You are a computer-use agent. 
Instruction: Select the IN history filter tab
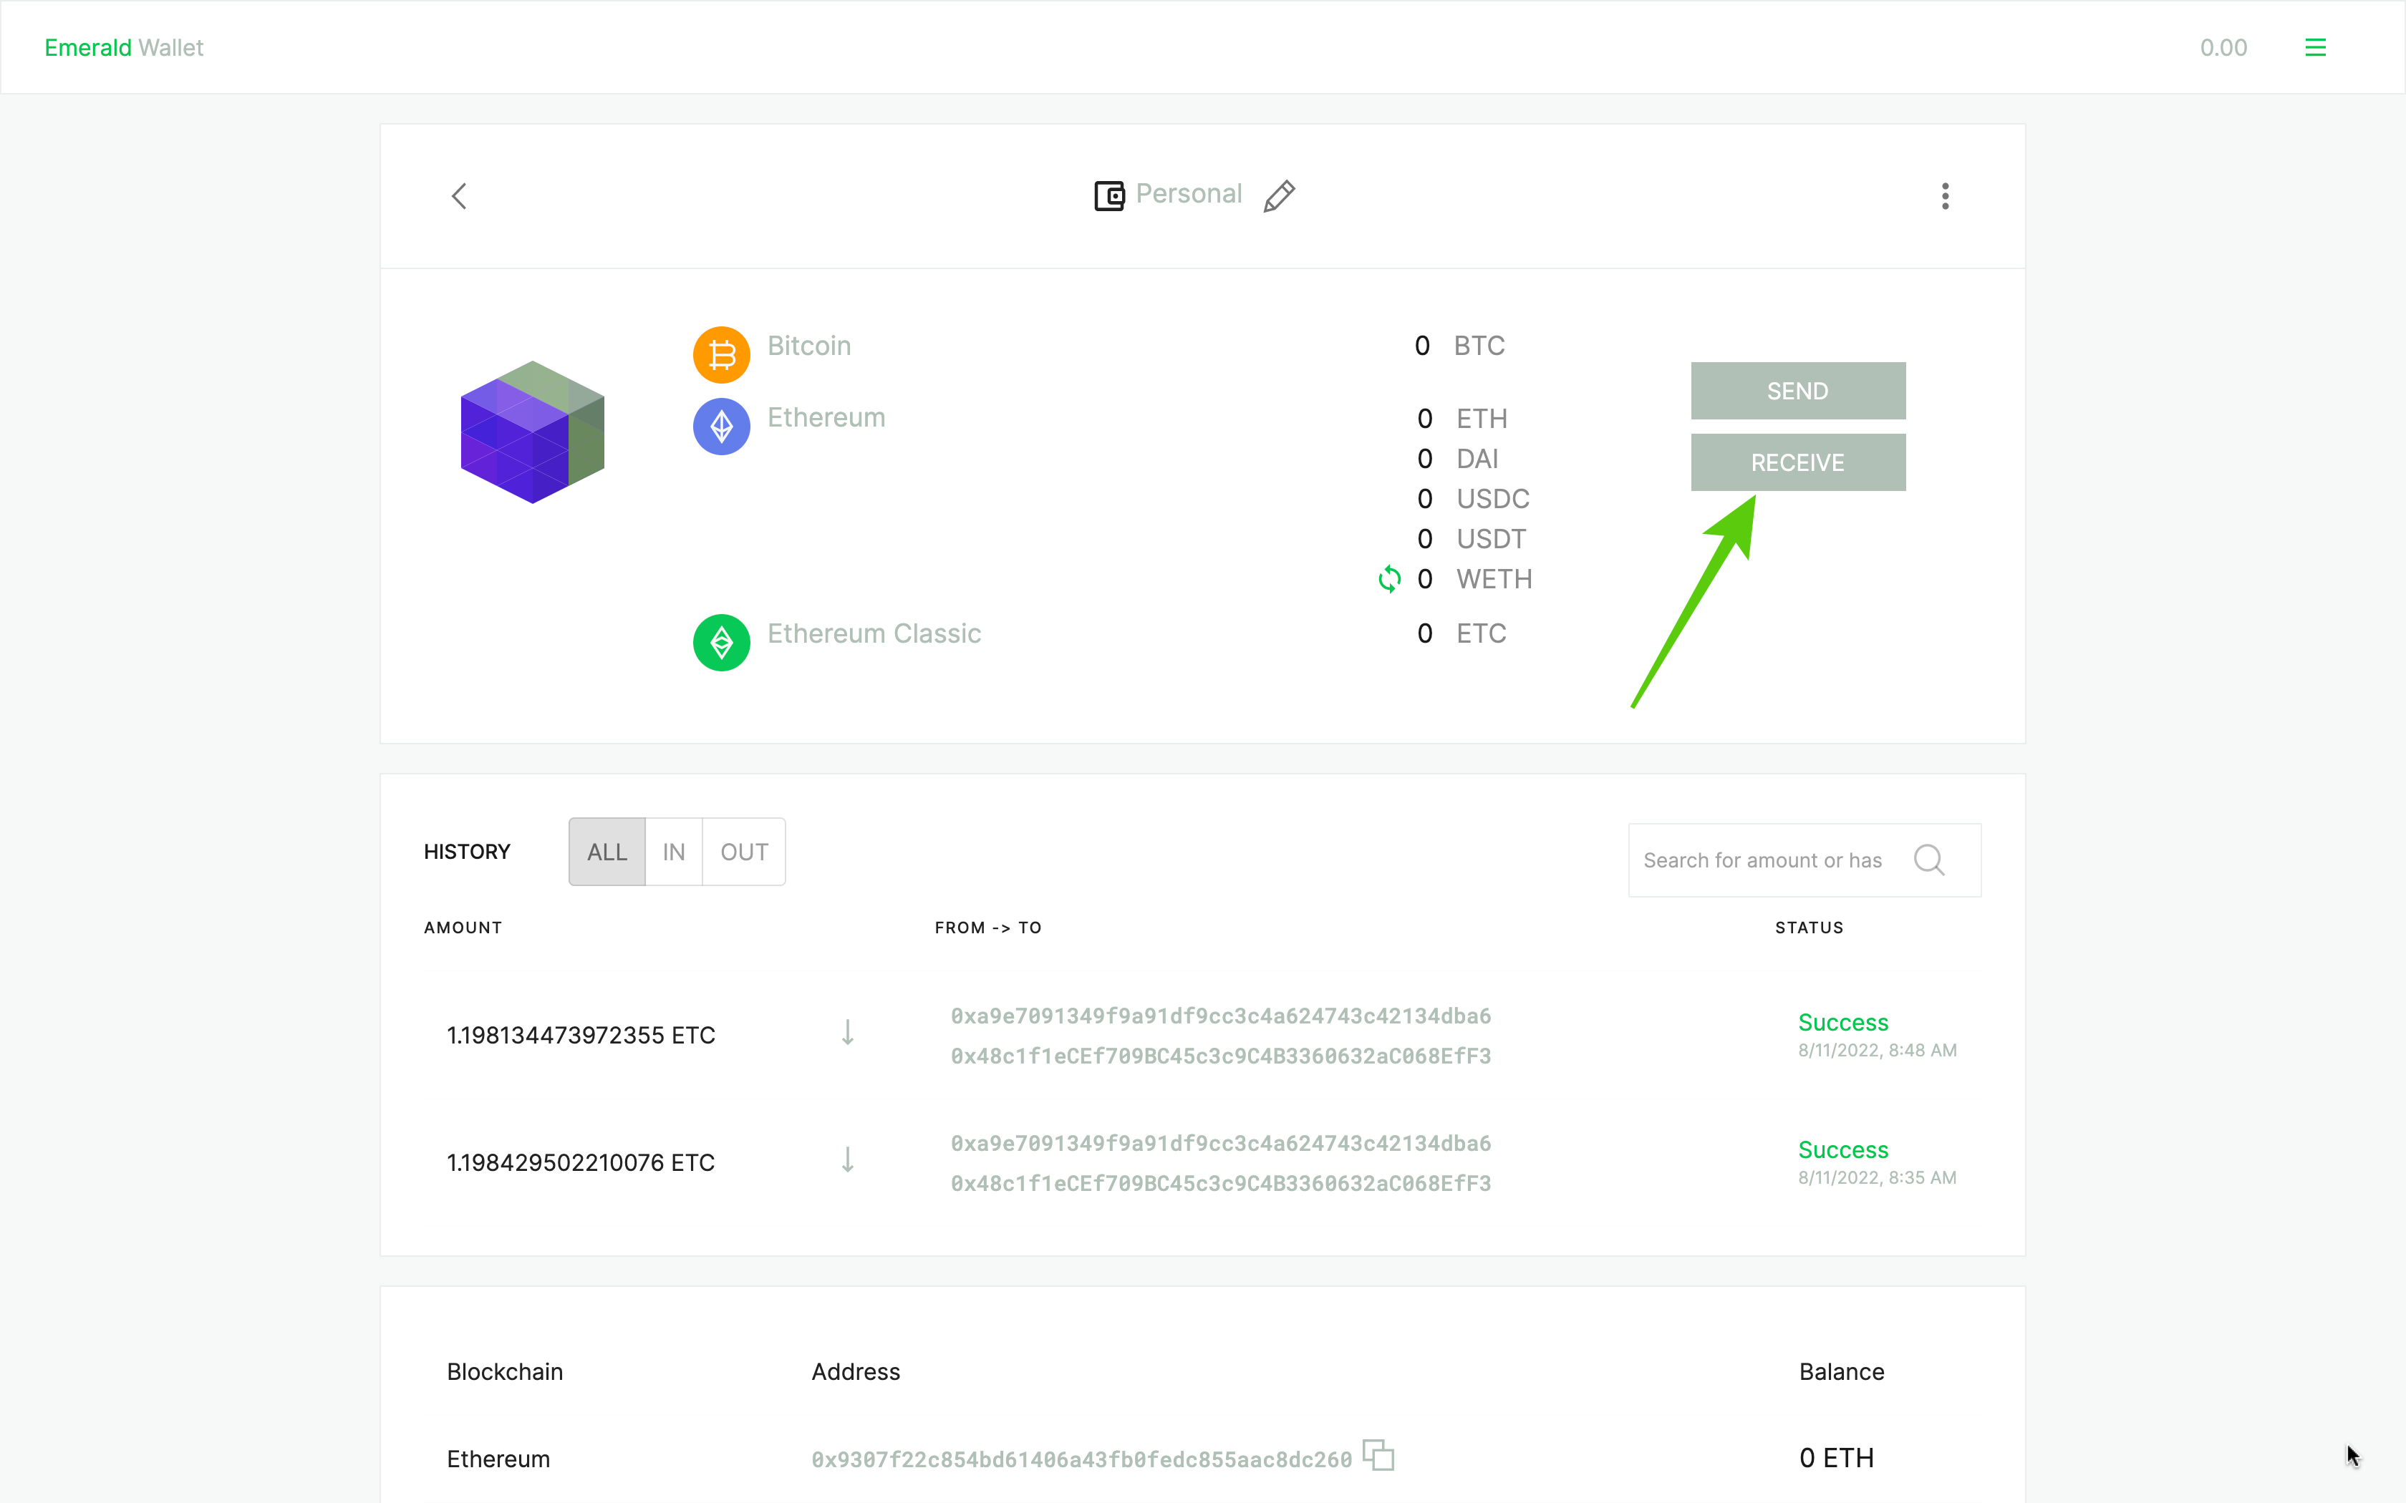674,850
